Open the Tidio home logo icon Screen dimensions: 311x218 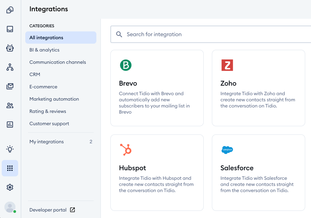(x=10, y=10)
